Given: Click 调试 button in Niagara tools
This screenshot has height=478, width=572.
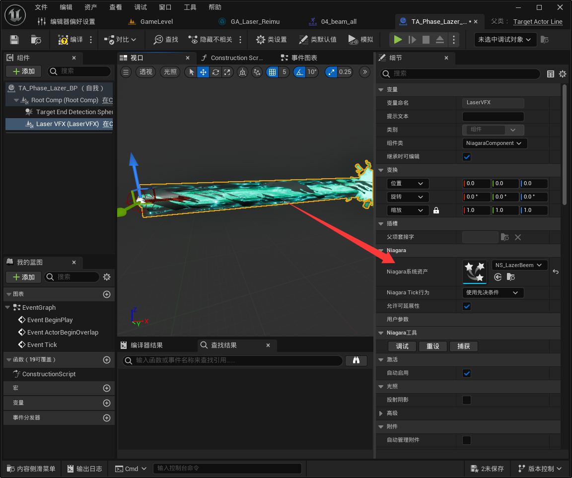Looking at the screenshot, I should click(x=402, y=346).
